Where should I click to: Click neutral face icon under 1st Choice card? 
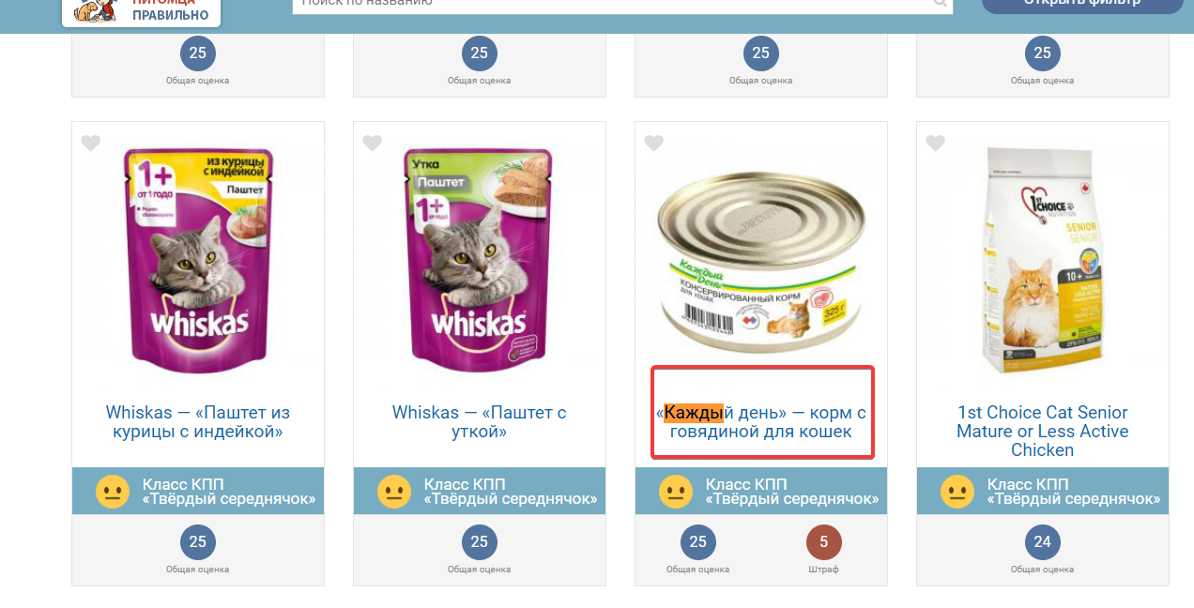pyautogui.click(x=957, y=492)
